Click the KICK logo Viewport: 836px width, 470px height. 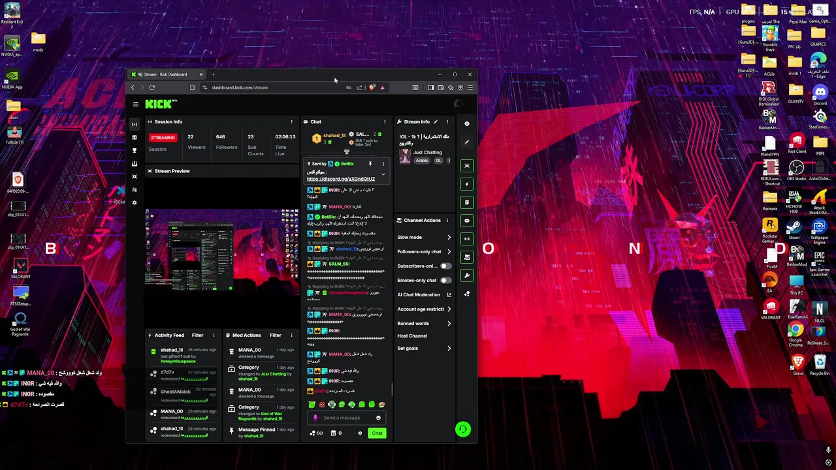[x=159, y=104]
